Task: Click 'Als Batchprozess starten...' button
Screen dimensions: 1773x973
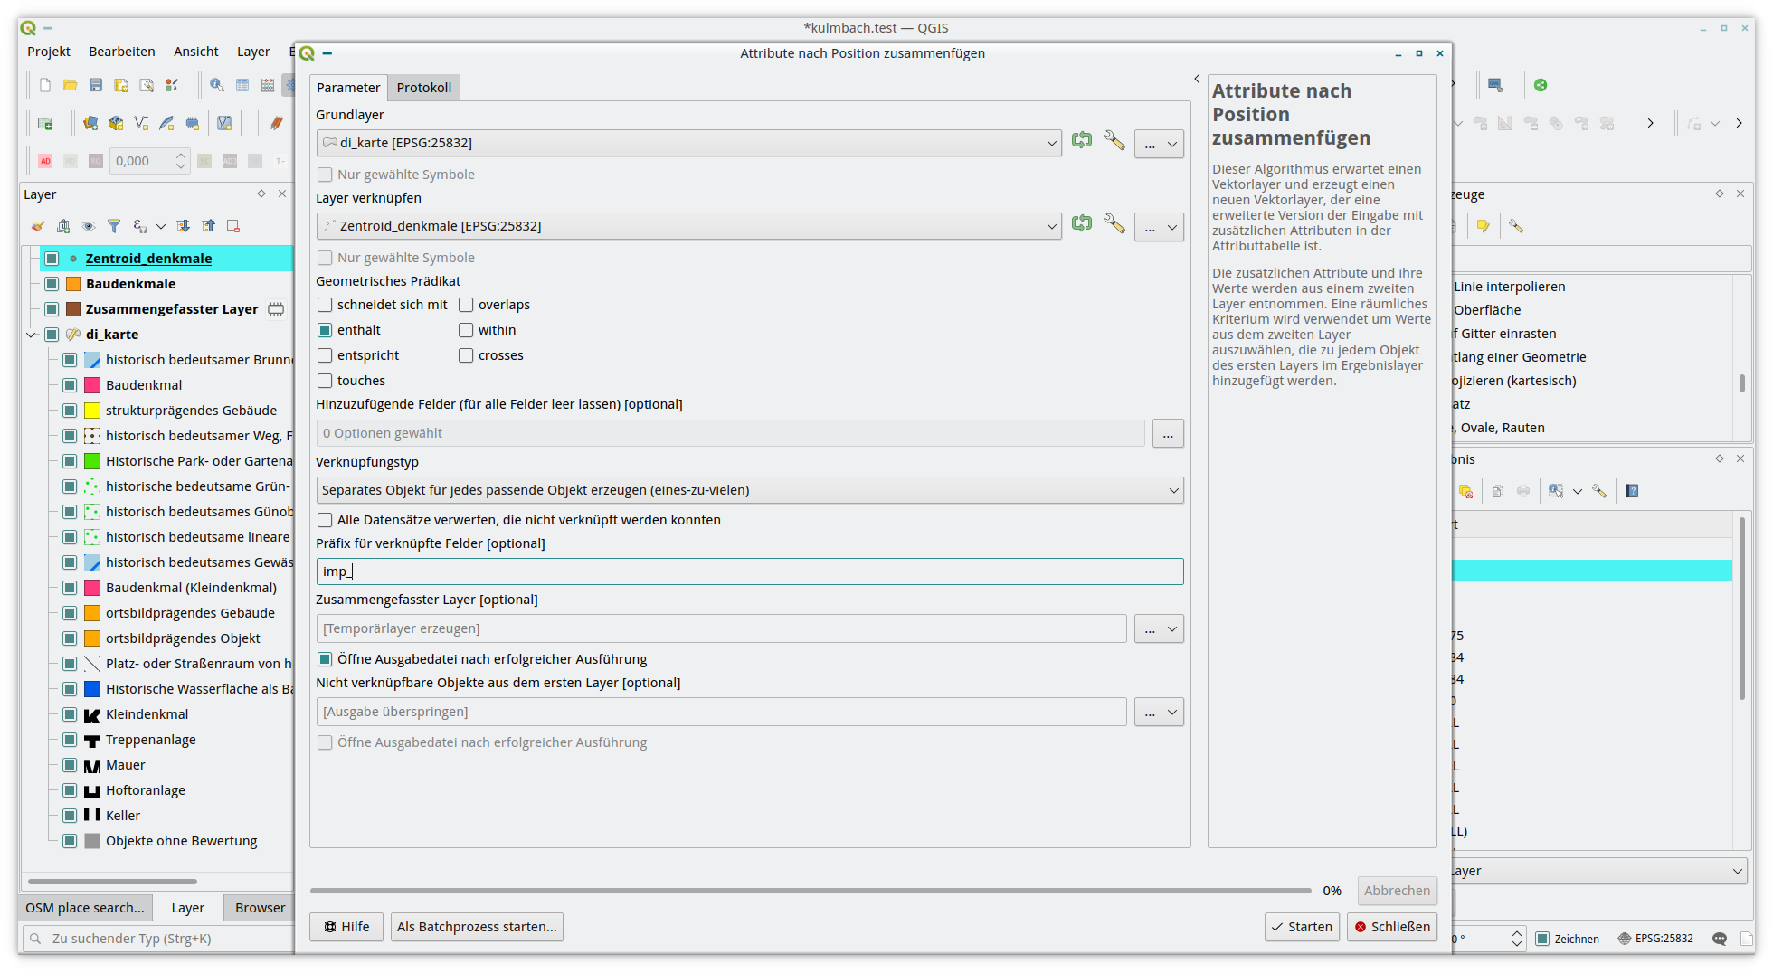Action: pos(477,927)
